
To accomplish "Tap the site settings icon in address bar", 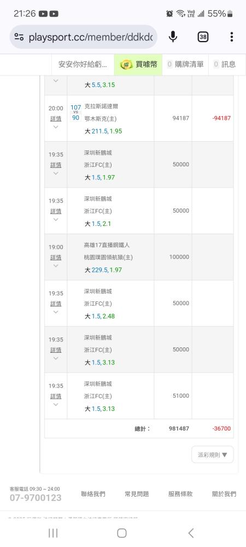I will [19, 37].
